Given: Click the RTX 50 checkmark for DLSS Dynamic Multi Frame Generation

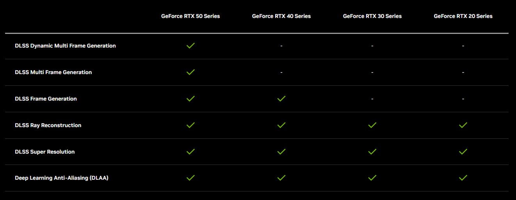Looking at the screenshot, I should (x=190, y=46).
